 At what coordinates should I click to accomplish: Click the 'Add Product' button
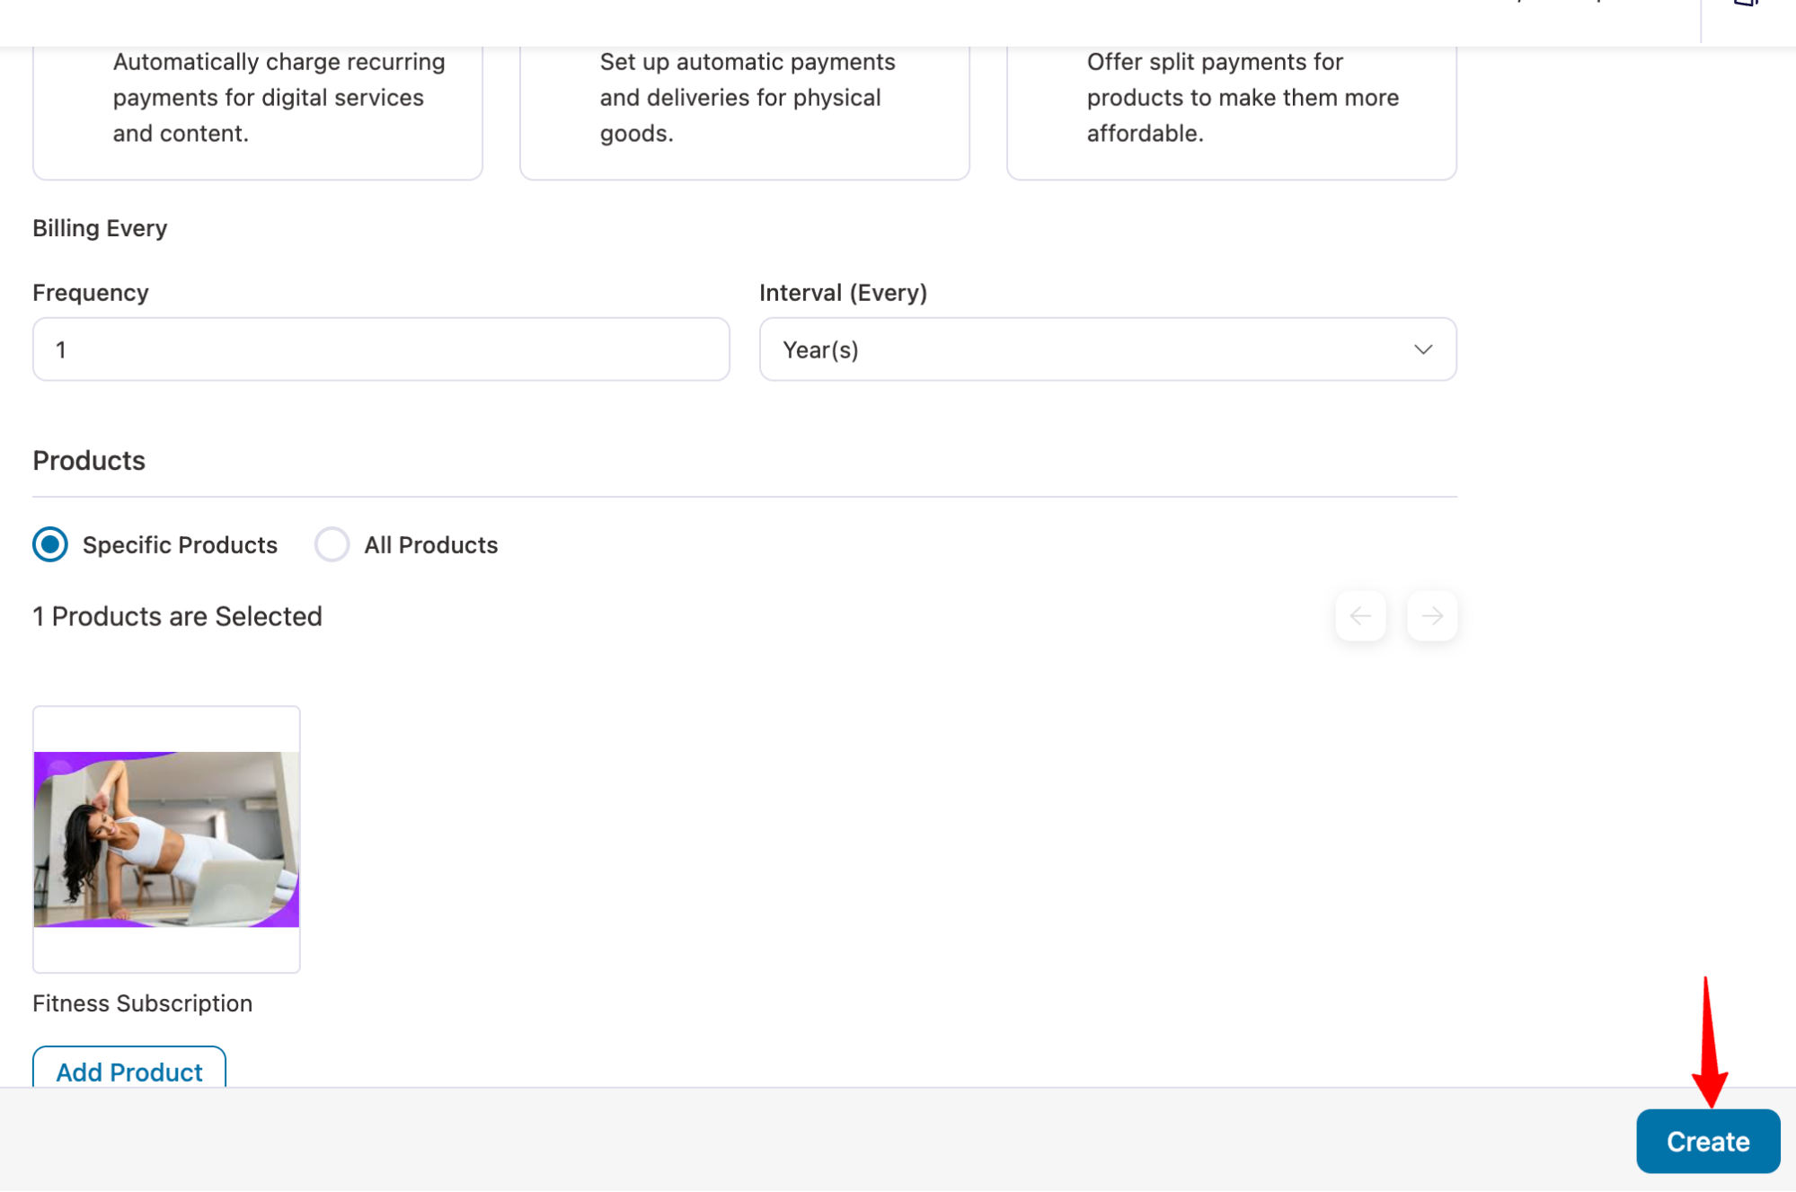128,1071
